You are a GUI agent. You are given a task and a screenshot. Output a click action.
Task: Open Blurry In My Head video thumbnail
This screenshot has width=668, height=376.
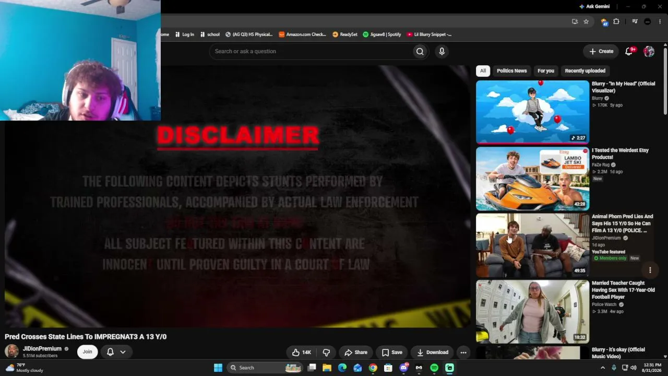[532, 112]
